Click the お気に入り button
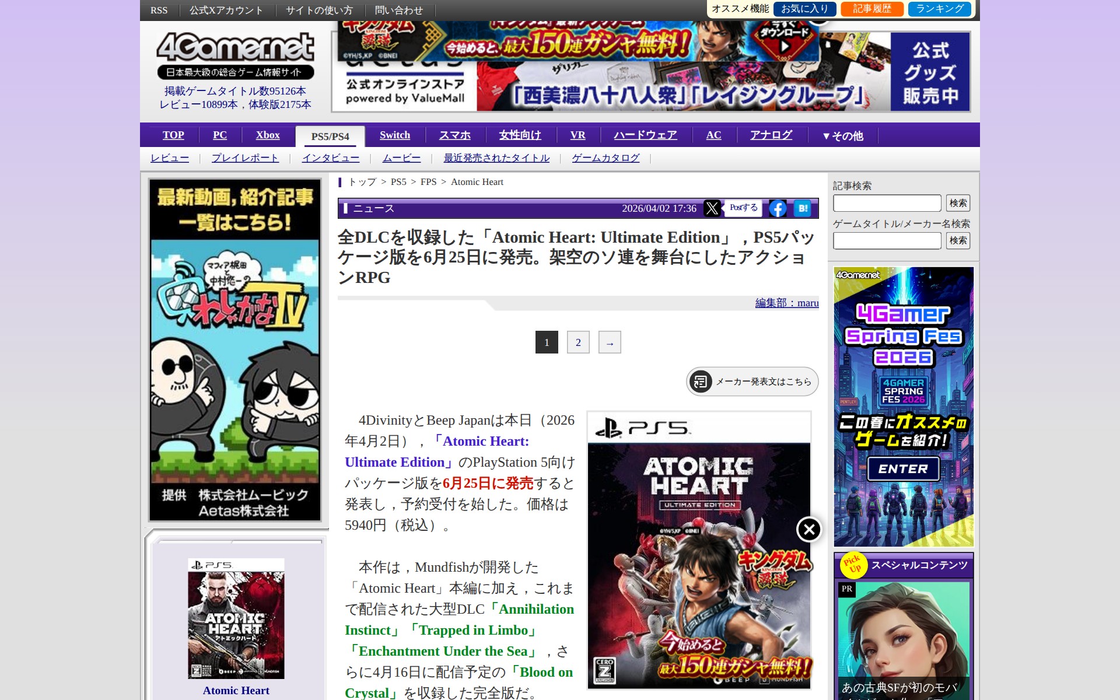The height and width of the screenshot is (700, 1120). (804, 9)
